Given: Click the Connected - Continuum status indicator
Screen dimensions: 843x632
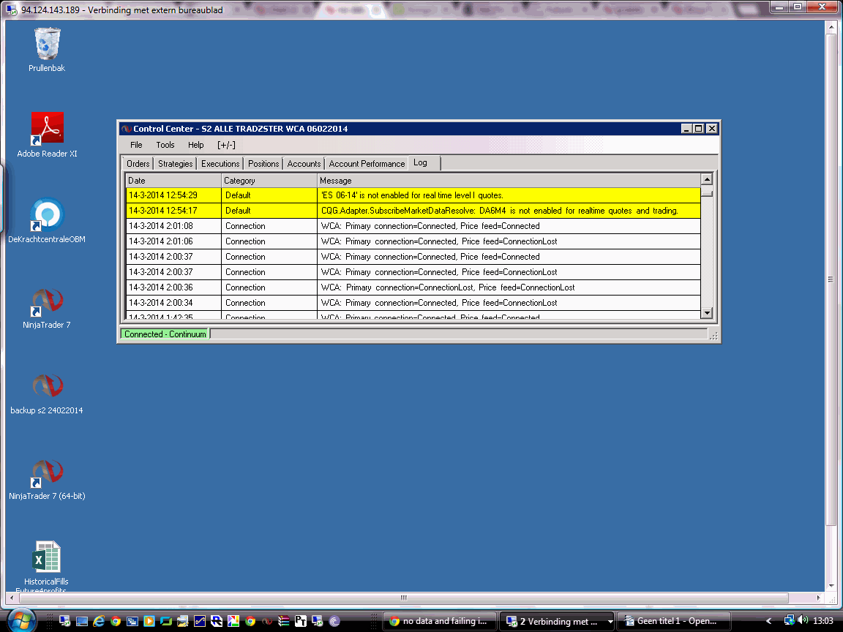Looking at the screenshot, I should (165, 334).
